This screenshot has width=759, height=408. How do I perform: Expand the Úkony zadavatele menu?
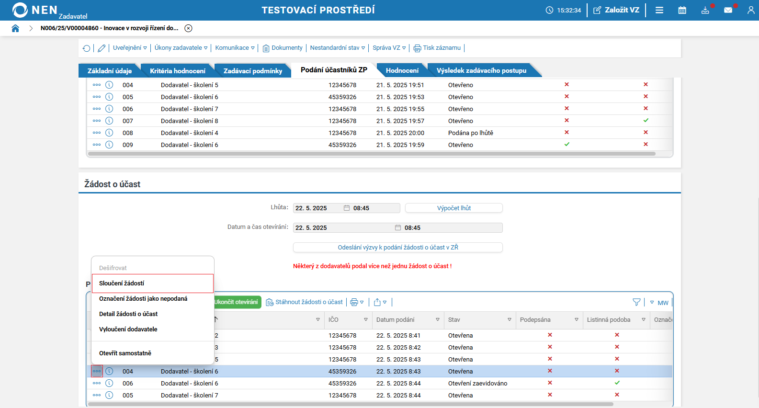point(181,48)
